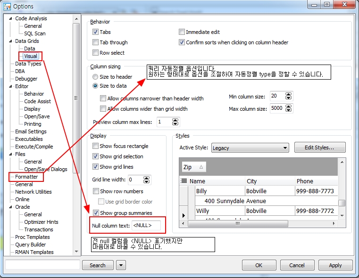Click the Null column text field
The height and width of the screenshot is (278, 359).
[x=146, y=226]
